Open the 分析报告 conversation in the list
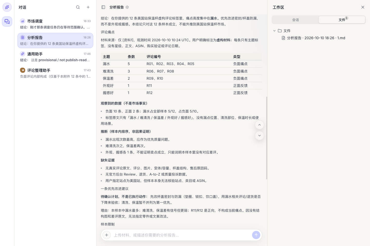The width and height of the screenshot is (370, 246). [55, 40]
